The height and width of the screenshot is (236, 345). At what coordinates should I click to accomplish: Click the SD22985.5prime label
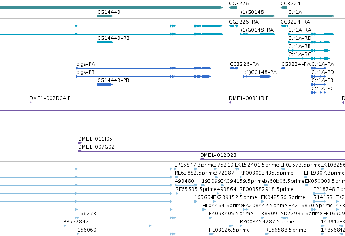(302, 214)
